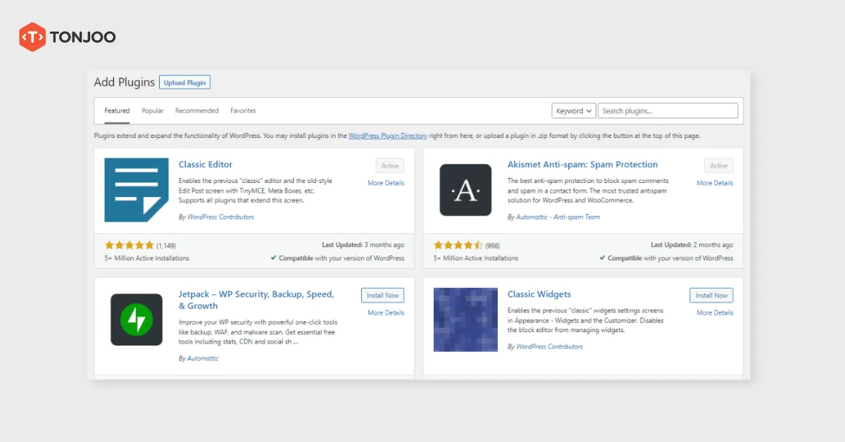
Task: Click the Classic Widgets plugin thumbnail
Action: click(465, 320)
